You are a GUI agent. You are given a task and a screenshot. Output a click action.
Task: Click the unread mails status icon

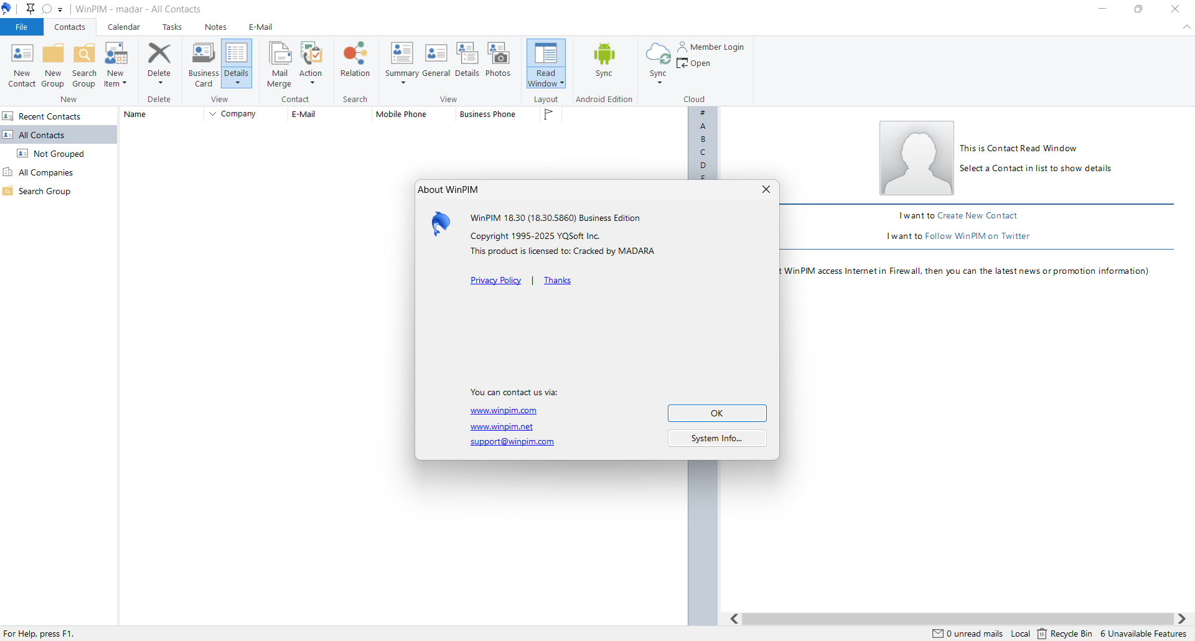pos(938,634)
